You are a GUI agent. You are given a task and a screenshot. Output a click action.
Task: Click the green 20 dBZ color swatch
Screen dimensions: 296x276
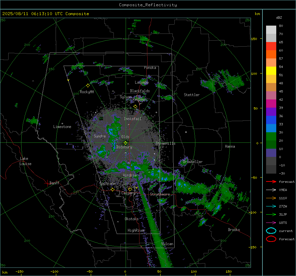tap(271, 137)
